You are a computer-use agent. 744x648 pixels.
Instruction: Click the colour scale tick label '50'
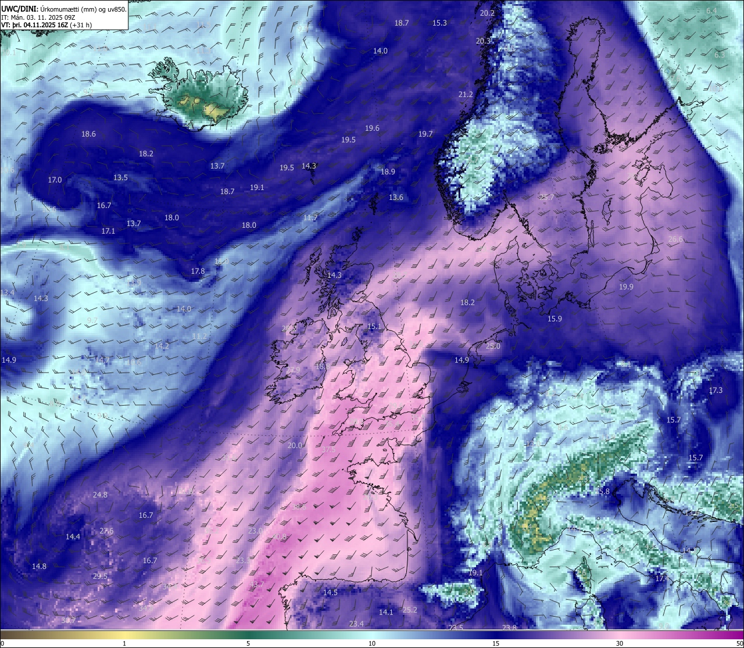(739, 643)
